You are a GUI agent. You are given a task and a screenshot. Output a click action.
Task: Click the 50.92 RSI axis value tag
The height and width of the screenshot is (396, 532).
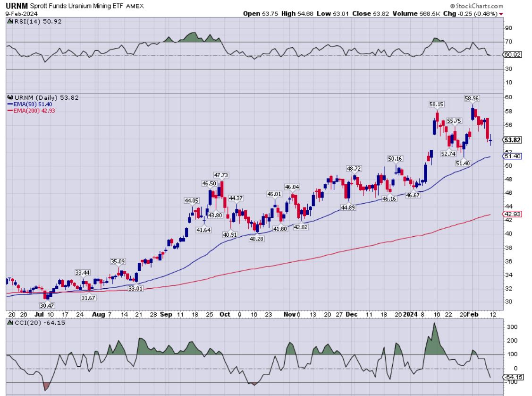click(x=512, y=54)
